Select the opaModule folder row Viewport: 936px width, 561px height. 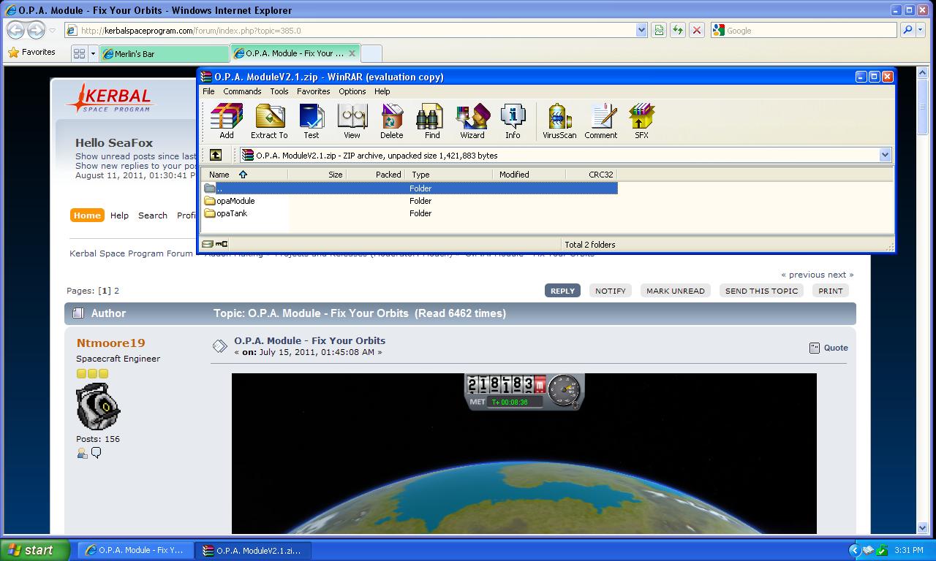pyautogui.click(x=409, y=201)
